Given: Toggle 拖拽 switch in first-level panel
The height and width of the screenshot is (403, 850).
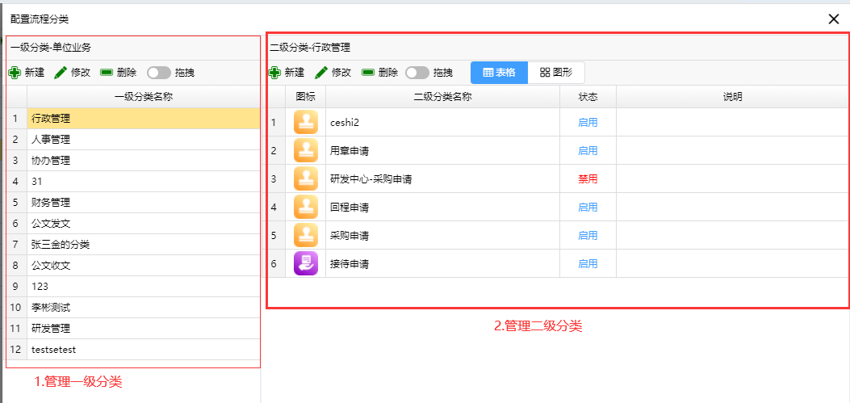Looking at the screenshot, I should tap(158, 73).
